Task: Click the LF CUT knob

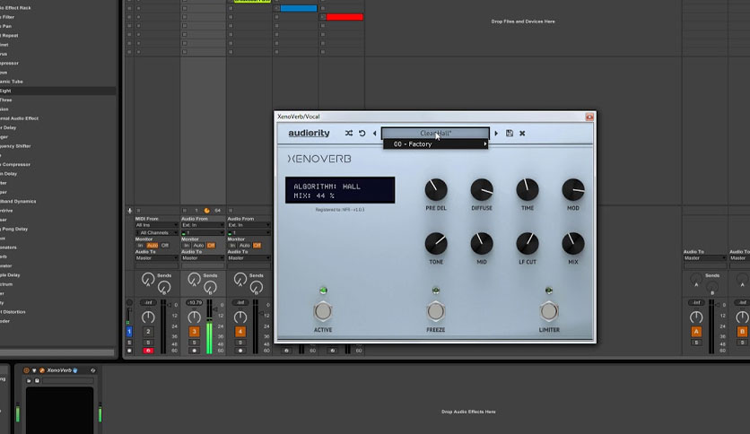Action: (x=528, y=243)
